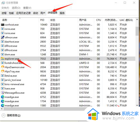Click the MessageBox.exe info icon

tap(3, 93)
